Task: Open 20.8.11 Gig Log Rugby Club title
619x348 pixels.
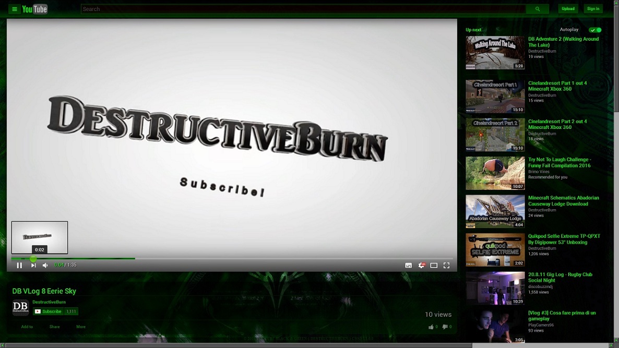Action: pos(560,278)
